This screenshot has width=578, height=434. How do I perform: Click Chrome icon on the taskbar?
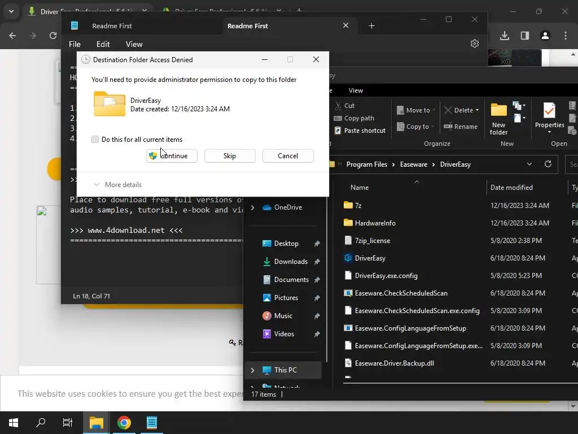(124, 423)
